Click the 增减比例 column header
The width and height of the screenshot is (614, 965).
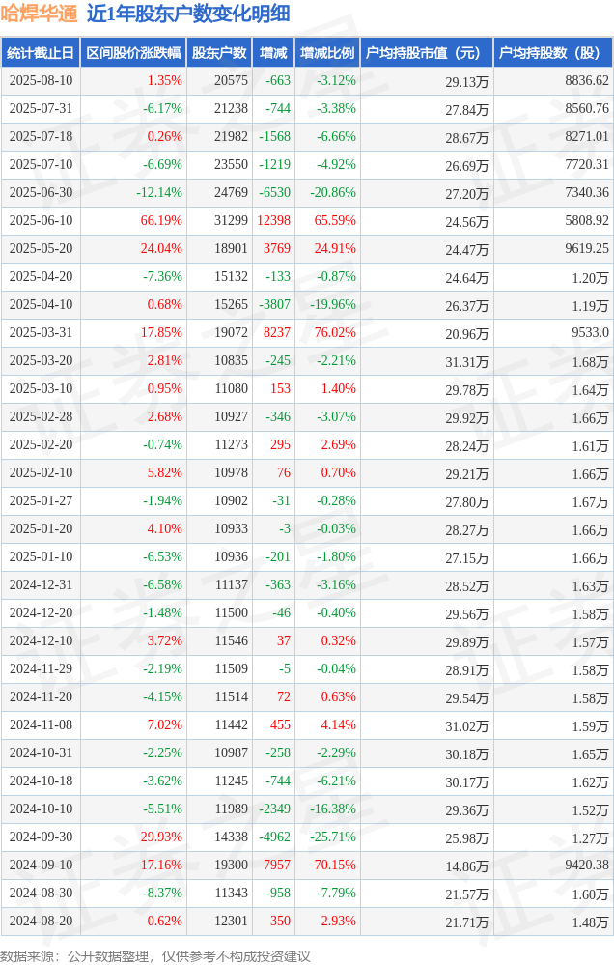point(327,53)
